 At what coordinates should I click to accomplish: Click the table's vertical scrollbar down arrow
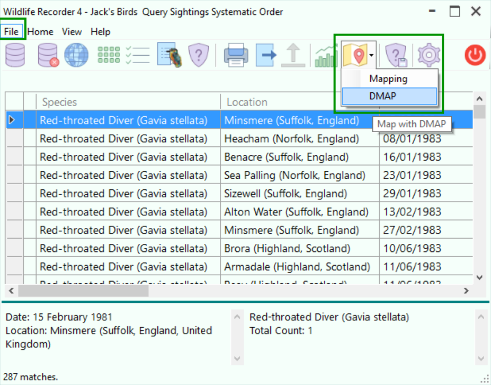(479, 277)
